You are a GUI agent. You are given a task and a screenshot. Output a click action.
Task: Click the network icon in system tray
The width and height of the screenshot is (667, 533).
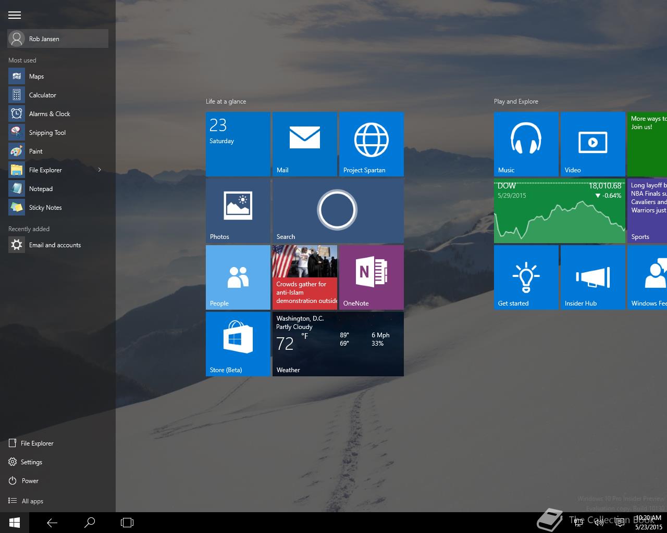pos(578,523)
